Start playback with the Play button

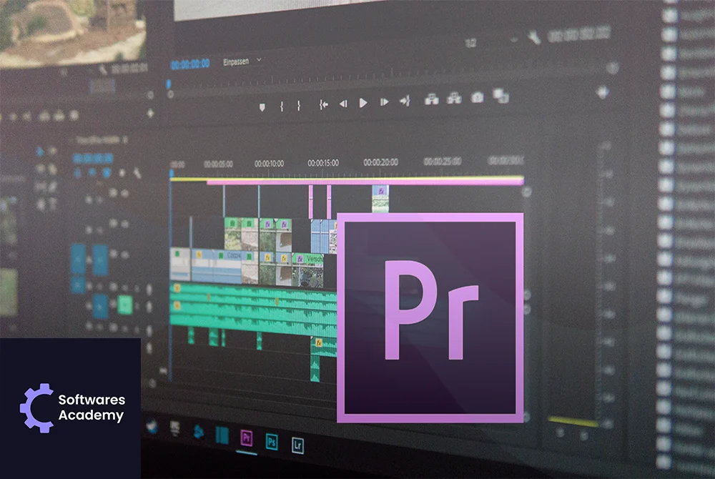(363, 103)
